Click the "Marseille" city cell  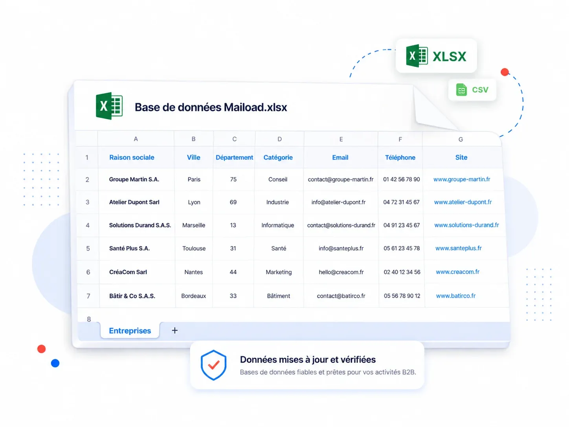click(194, 225)
